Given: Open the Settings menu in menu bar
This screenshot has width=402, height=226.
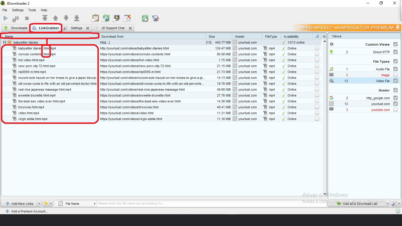Looking at the screenshot, I should pyautogui.click(x=18, y=10).
